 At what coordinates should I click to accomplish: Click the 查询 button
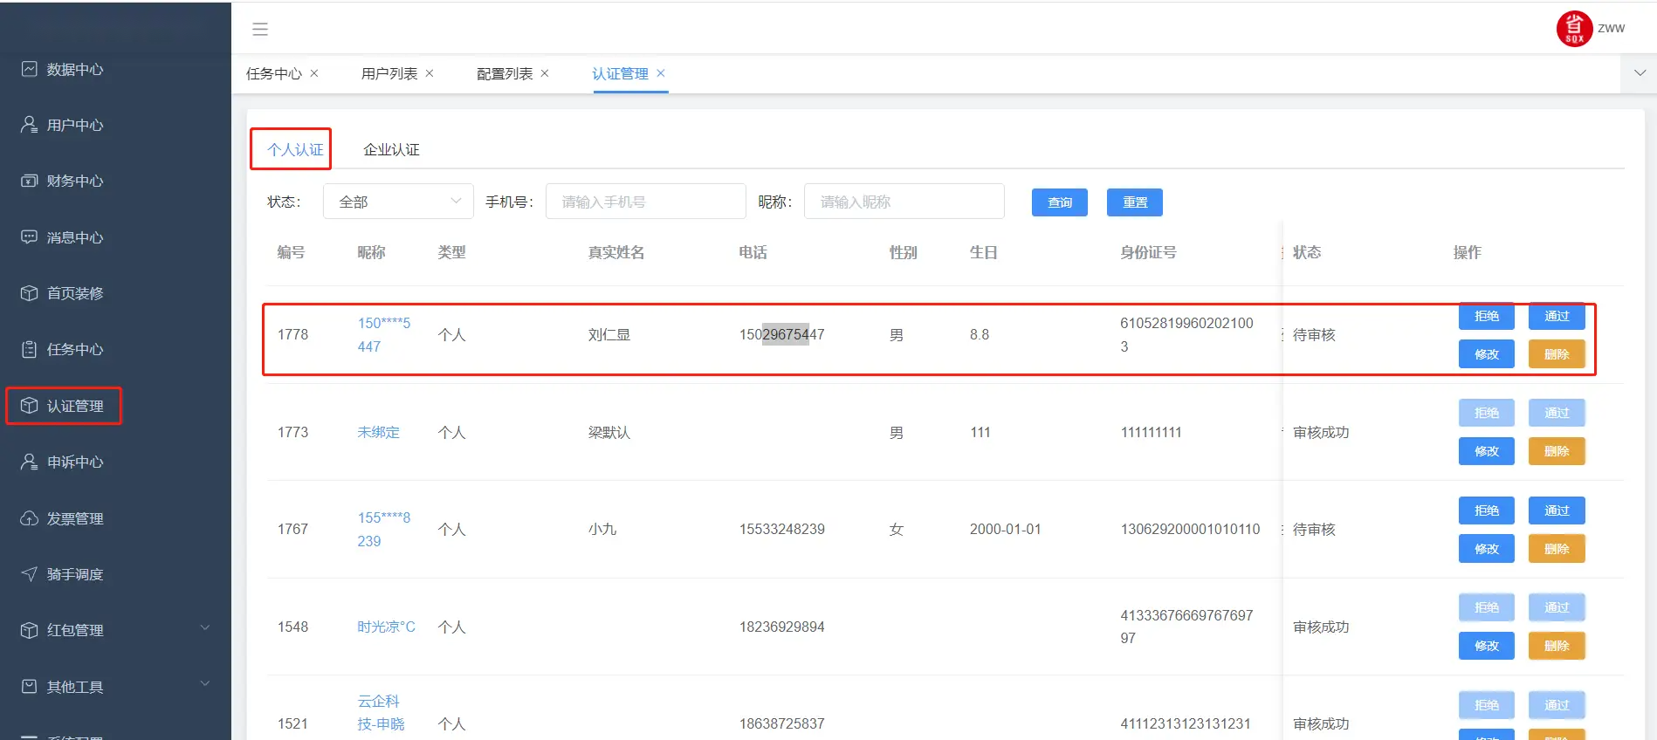pos(1059,202)
